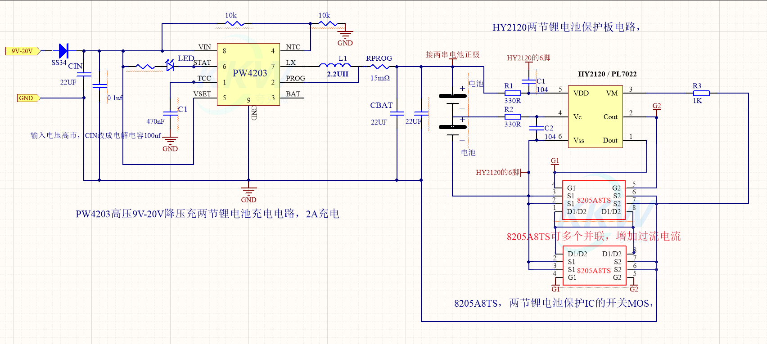This screenshot has height=344, width=767.
Task: Select the PW4203 chip body
Action: coord(248,74)
